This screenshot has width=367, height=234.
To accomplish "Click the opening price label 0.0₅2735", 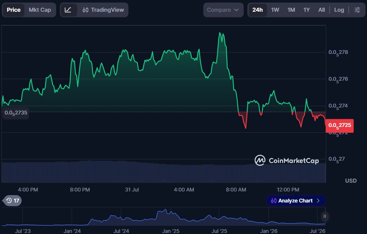I will pos(16,113).
